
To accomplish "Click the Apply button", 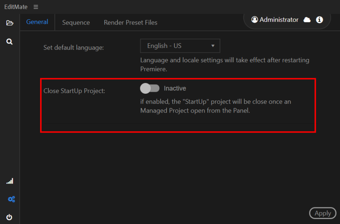I will pos(323,213).
